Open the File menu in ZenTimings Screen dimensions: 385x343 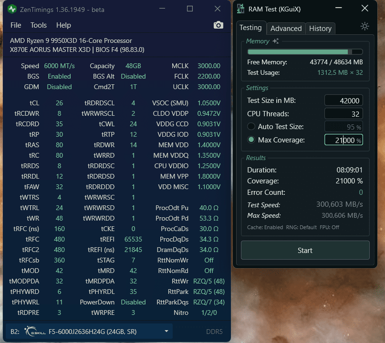pyautogui.click(x=16, y=25)
